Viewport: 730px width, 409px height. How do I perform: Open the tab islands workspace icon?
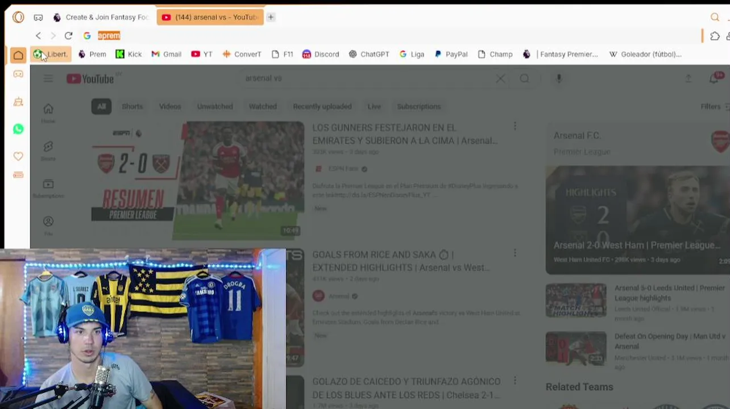[x=38, y=18]
